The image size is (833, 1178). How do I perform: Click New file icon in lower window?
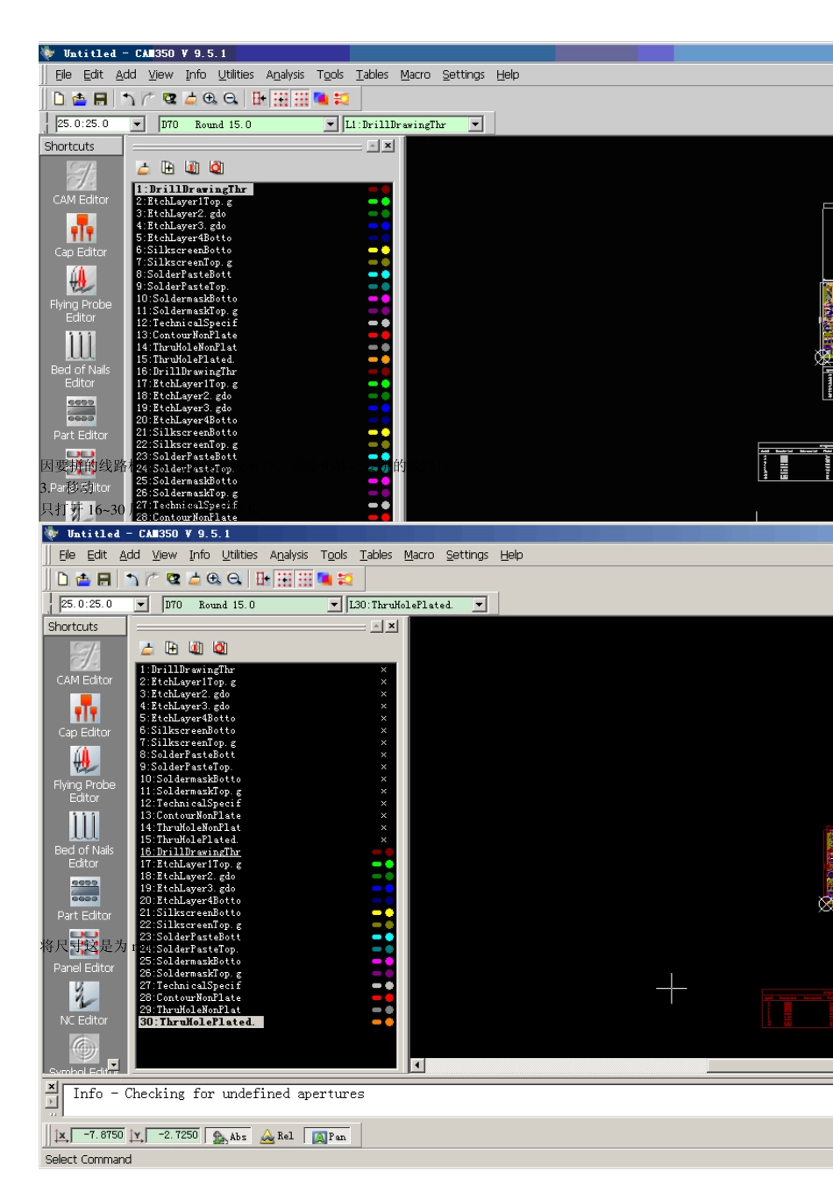[62, 579]
